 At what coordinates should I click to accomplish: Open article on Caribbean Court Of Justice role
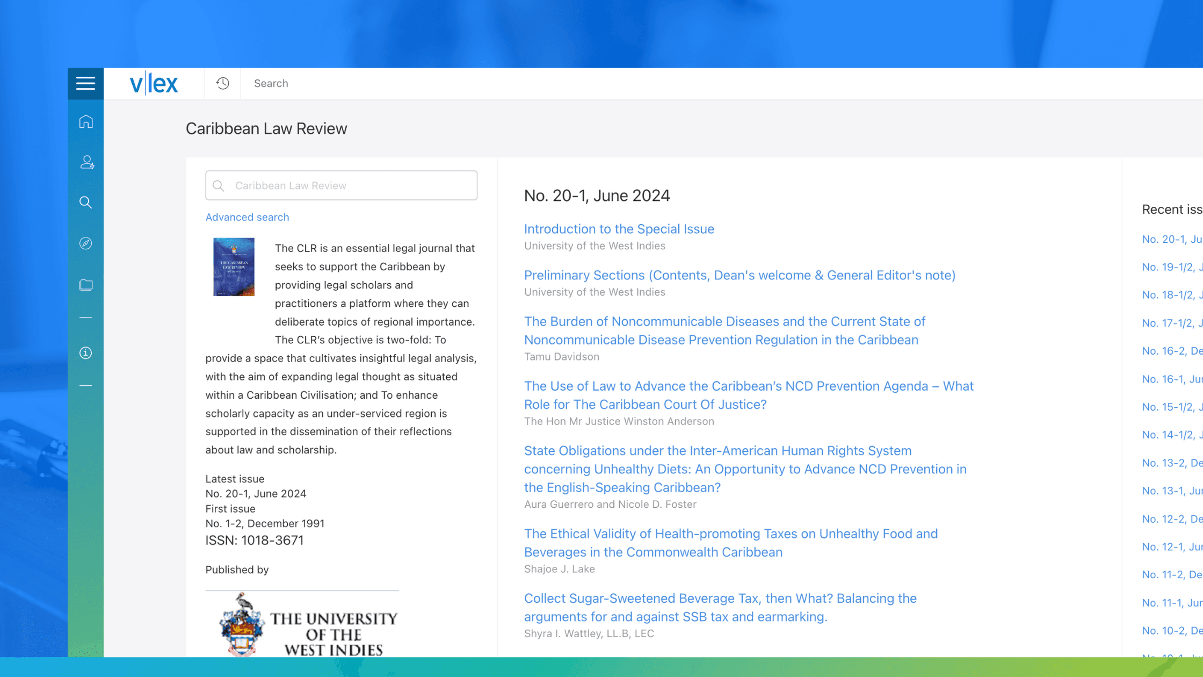point(749,395)
